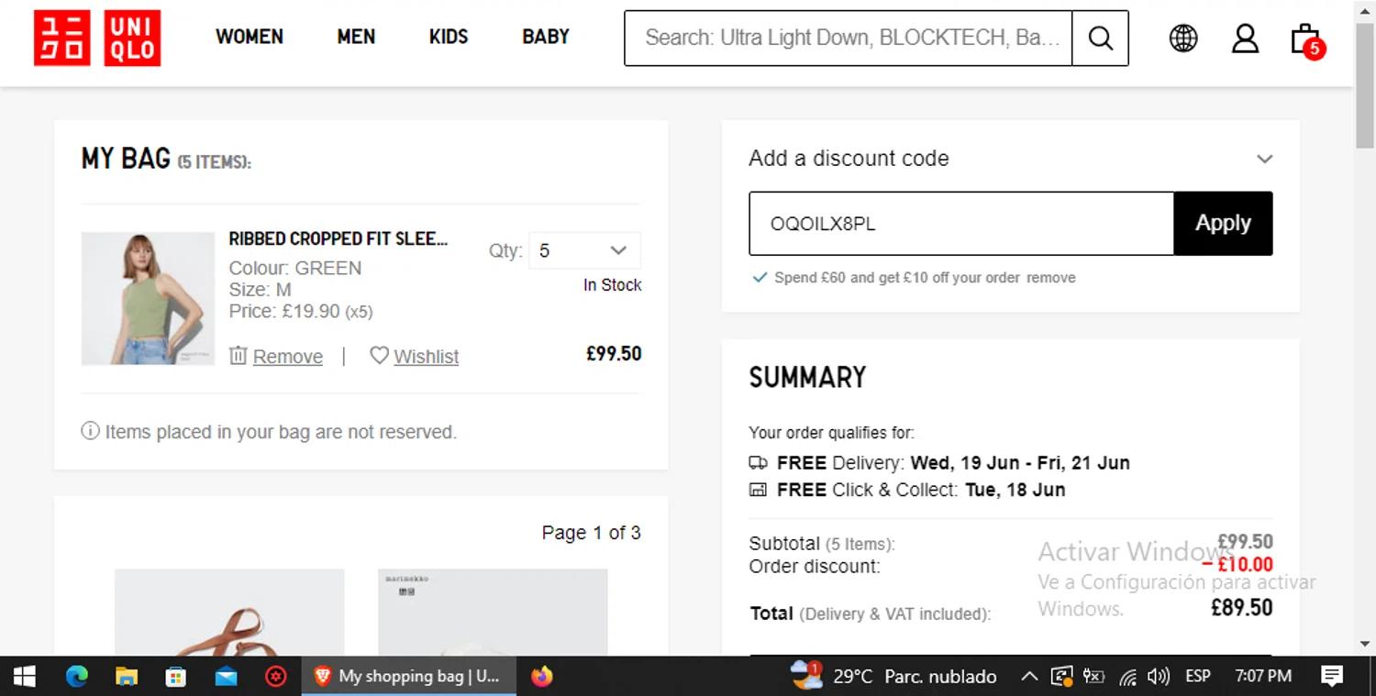
Task: Click the "Page 1 of 3" text
Action: 591,533
